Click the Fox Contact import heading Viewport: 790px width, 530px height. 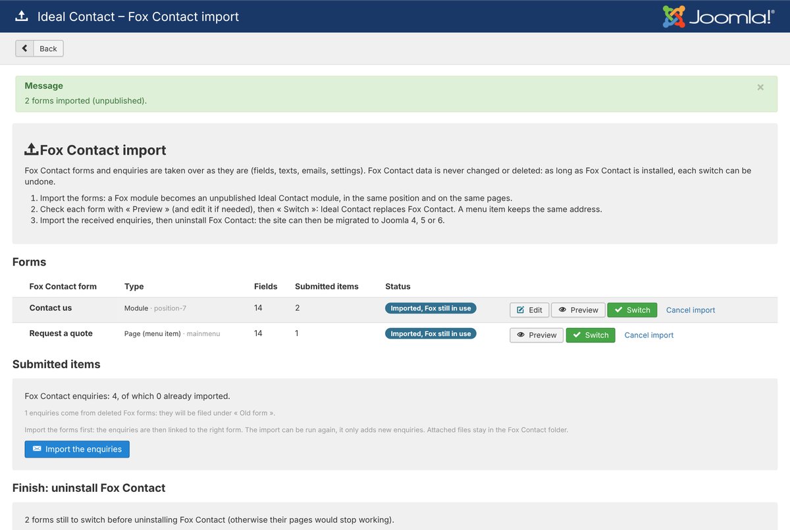(x=95, y=150)
